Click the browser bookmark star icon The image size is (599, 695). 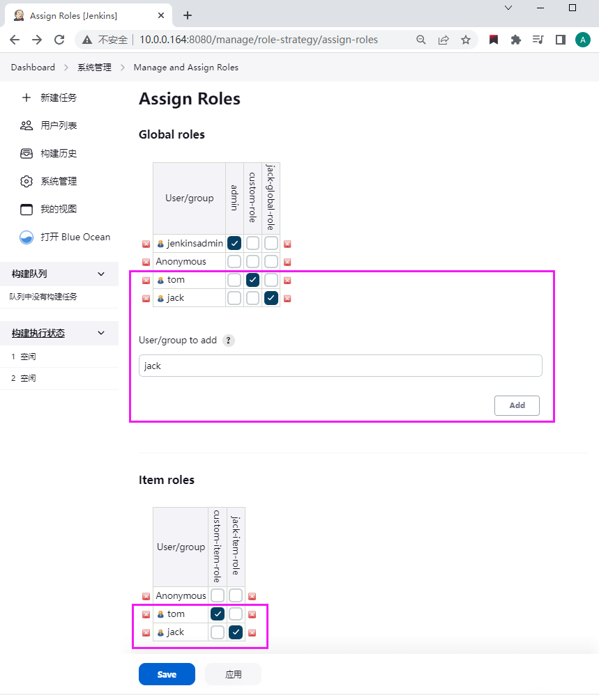[466, 40]
